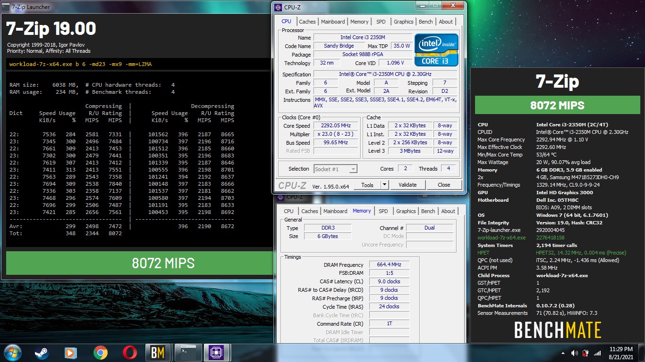The image size is (645, 362).
Task: Click the Tot: row in 7-Zip results table
Action: [x=66, y=233]
